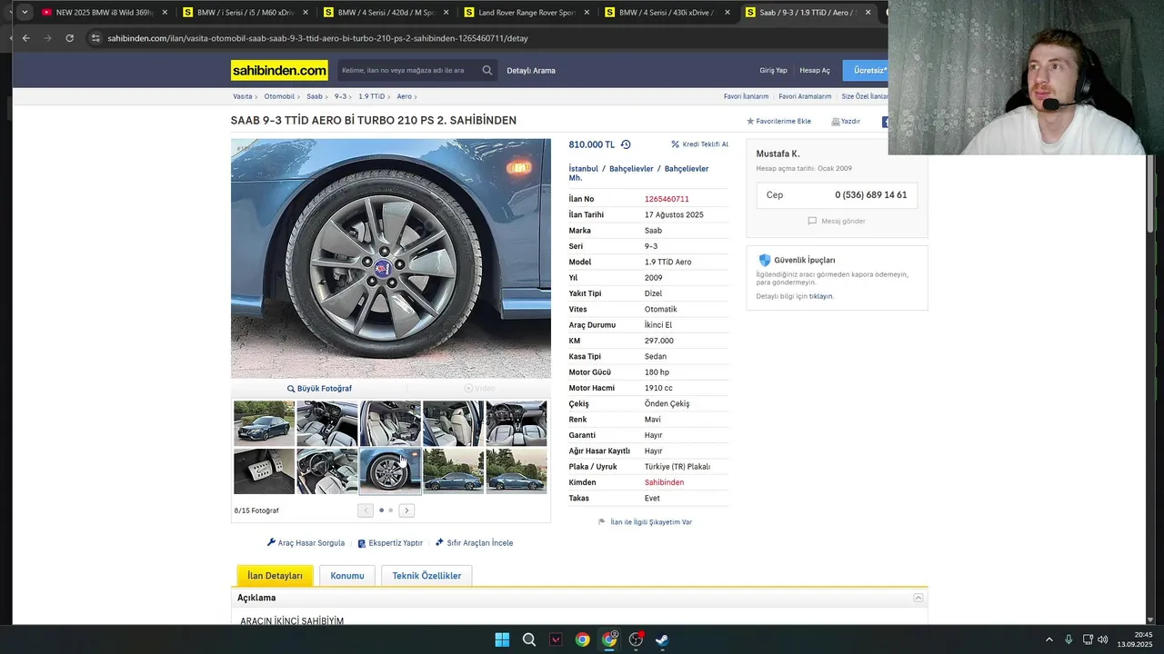Open the site information icon in address bar
This screenshot has width=1164, height=654.
(x=95, y=38)
